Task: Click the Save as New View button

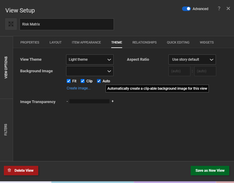Action: tap(210, 171)
